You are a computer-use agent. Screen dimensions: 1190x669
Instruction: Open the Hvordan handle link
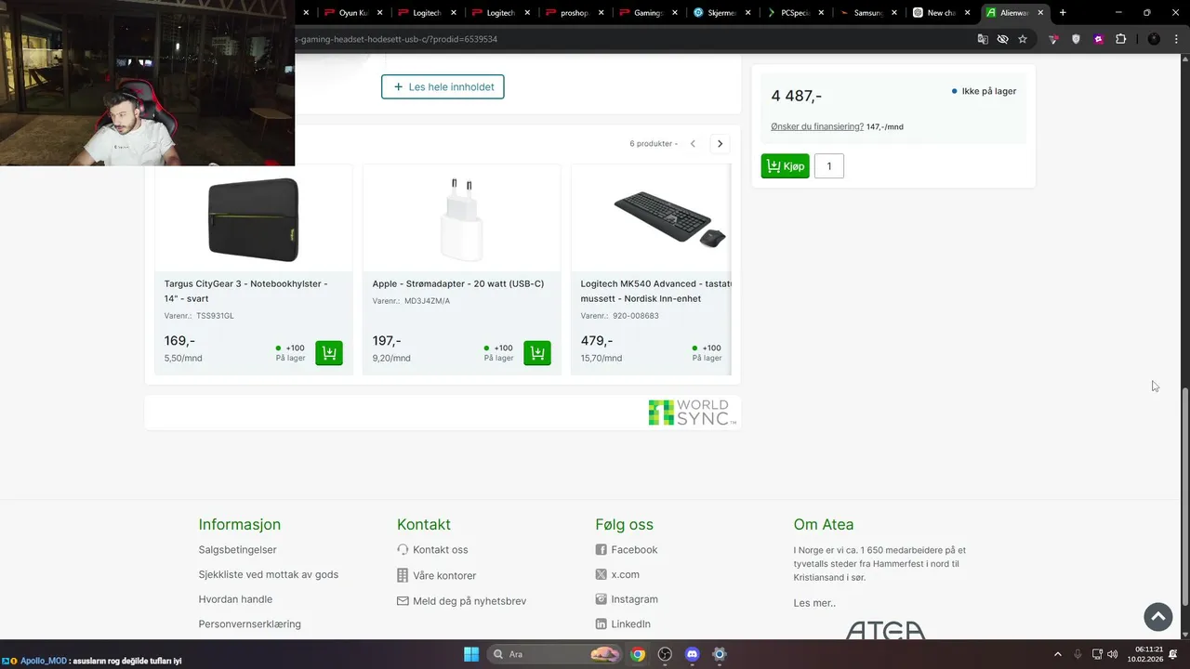235,599
